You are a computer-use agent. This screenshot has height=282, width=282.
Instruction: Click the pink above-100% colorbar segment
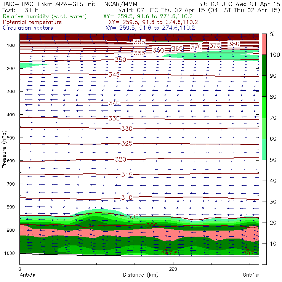(264, 44)
